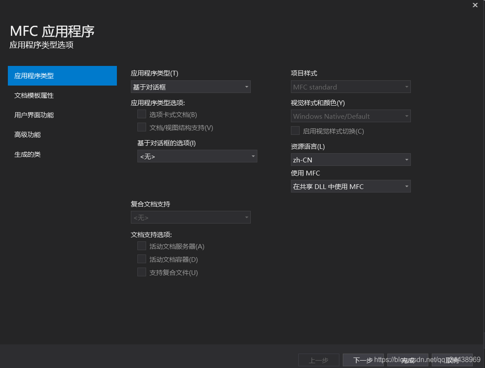Open the 应用程序类型(T) dropdown showing 基于对话框
Image resolution: width=485 pixels, height=368 pixels.
[191, 87]
